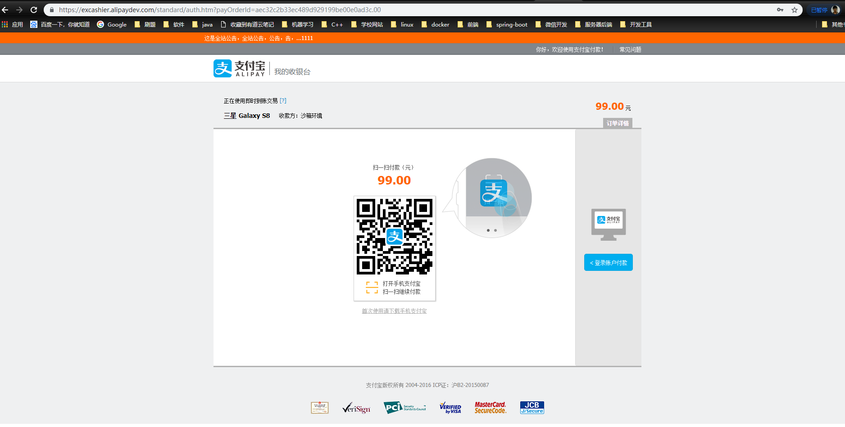The width and height of the screenshot is (845, 427).
Task: Click the second carousel dot under the phone illustration
Action: coord(495,230)
